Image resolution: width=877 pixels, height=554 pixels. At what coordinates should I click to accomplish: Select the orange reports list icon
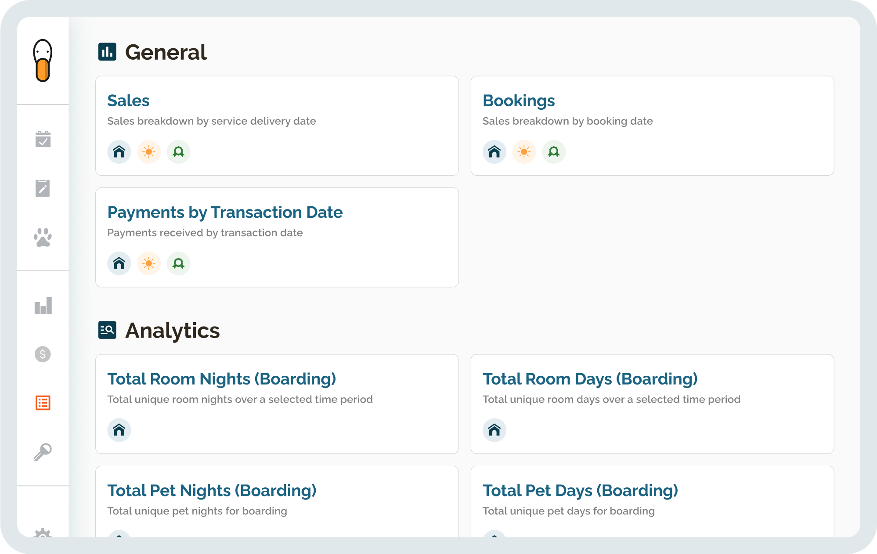click(43, 403)
